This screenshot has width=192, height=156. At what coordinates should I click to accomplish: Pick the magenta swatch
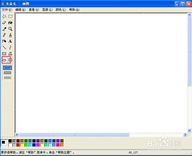click(x=38, y=145)
